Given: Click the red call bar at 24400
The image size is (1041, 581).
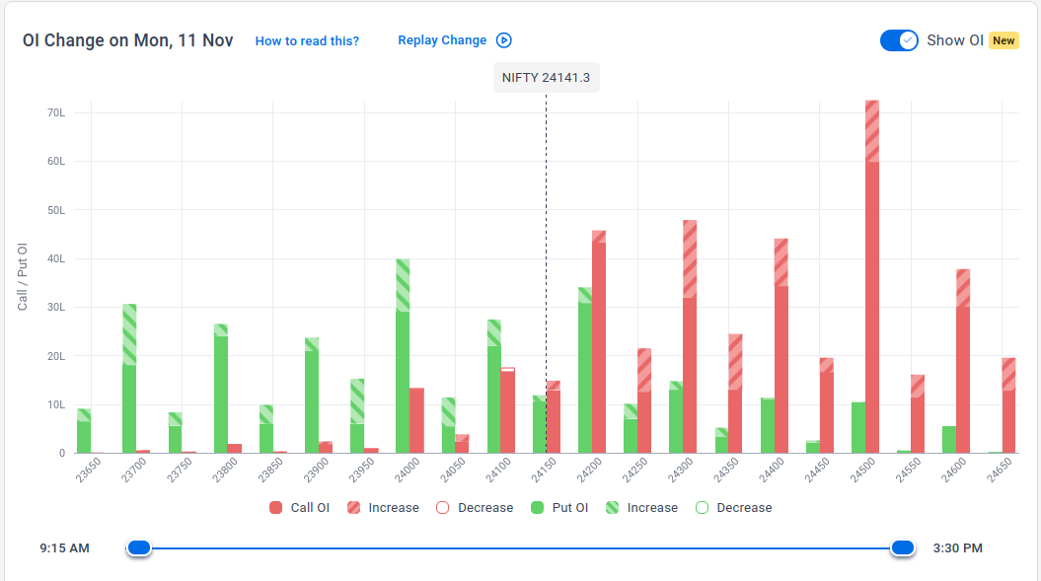Looking at the screenshot, I should pos(781,346).
